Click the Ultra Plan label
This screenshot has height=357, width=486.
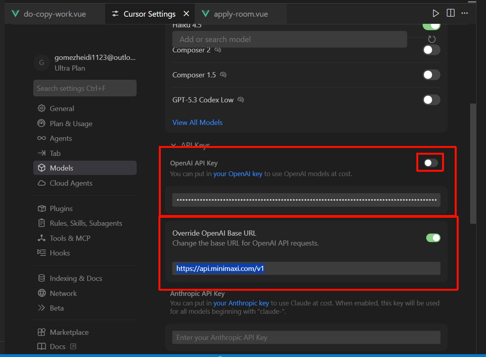pyautogui.click(x=70, y=68)
